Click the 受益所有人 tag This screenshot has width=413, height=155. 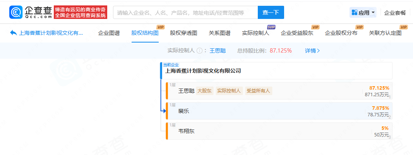coord(259,91)
